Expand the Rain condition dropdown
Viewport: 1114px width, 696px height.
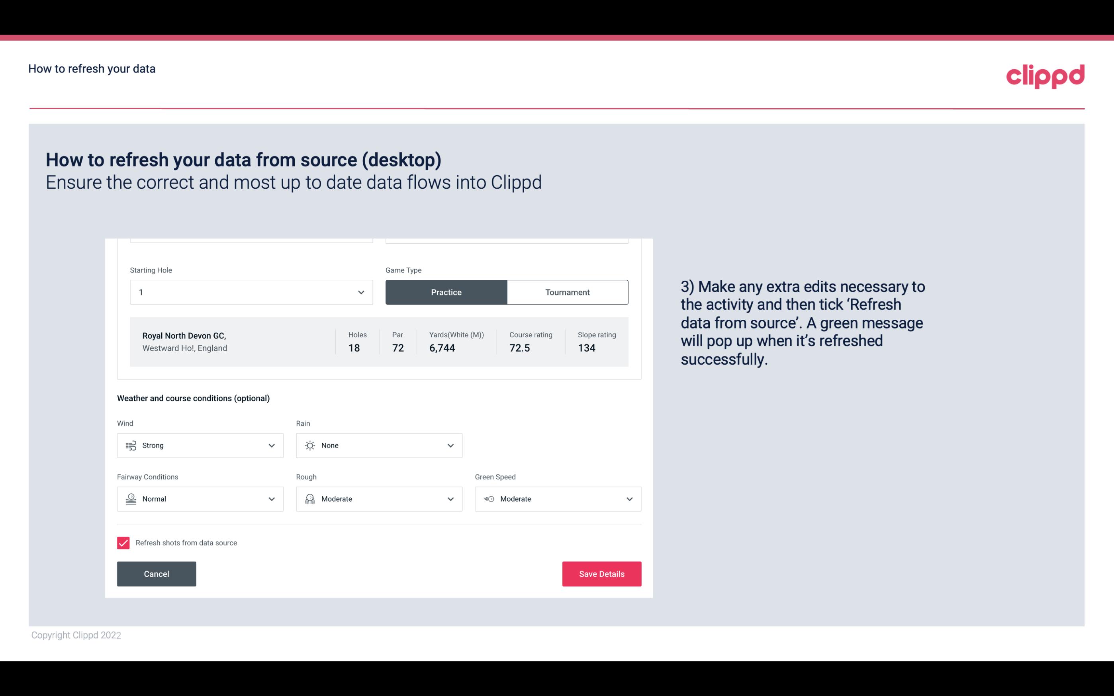[x=378, y=445]
